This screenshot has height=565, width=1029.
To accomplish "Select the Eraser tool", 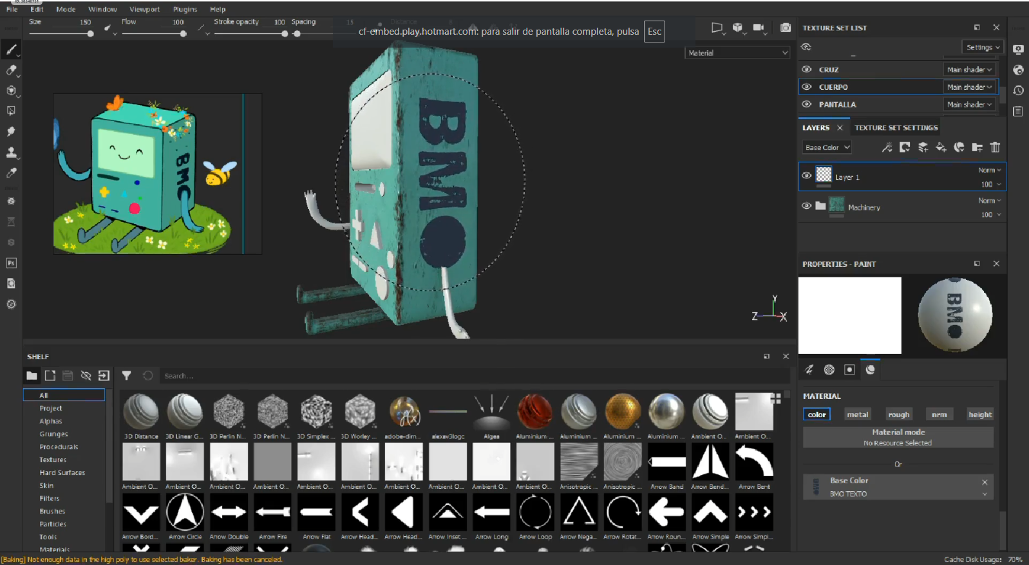I will 12,70.
